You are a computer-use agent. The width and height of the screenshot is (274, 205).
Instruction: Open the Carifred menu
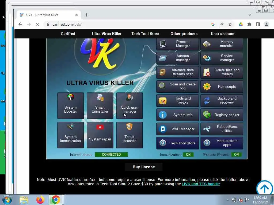(68, 34)
